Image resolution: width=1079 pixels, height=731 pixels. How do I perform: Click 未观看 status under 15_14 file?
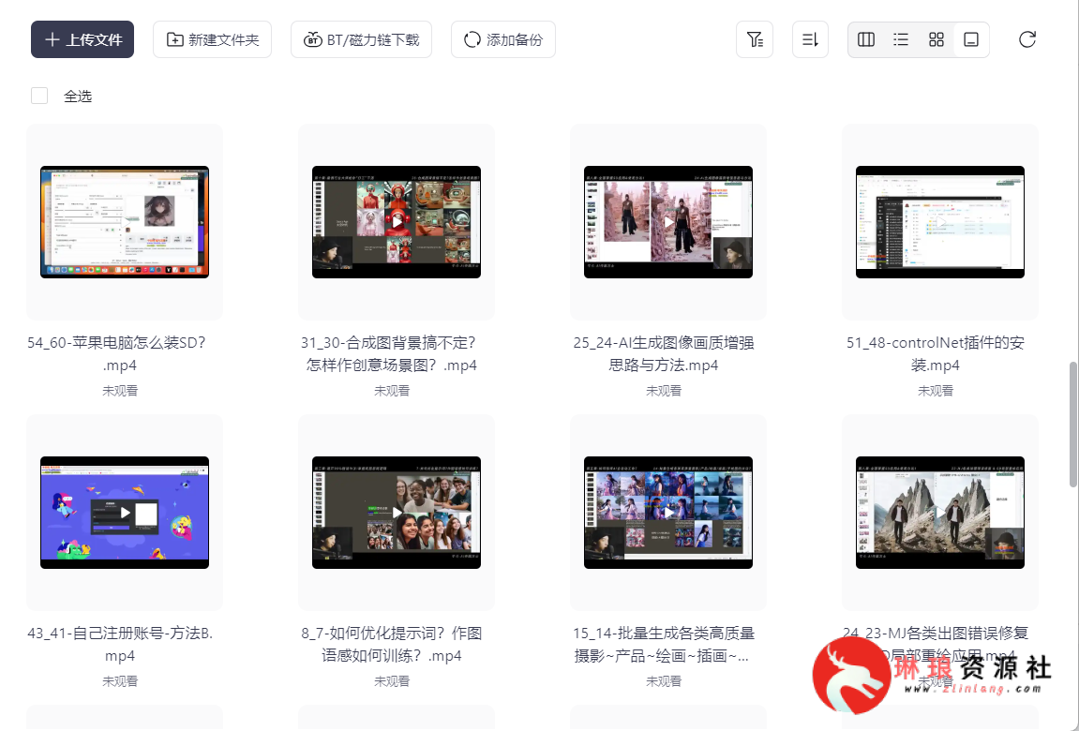tap(664, 681)
